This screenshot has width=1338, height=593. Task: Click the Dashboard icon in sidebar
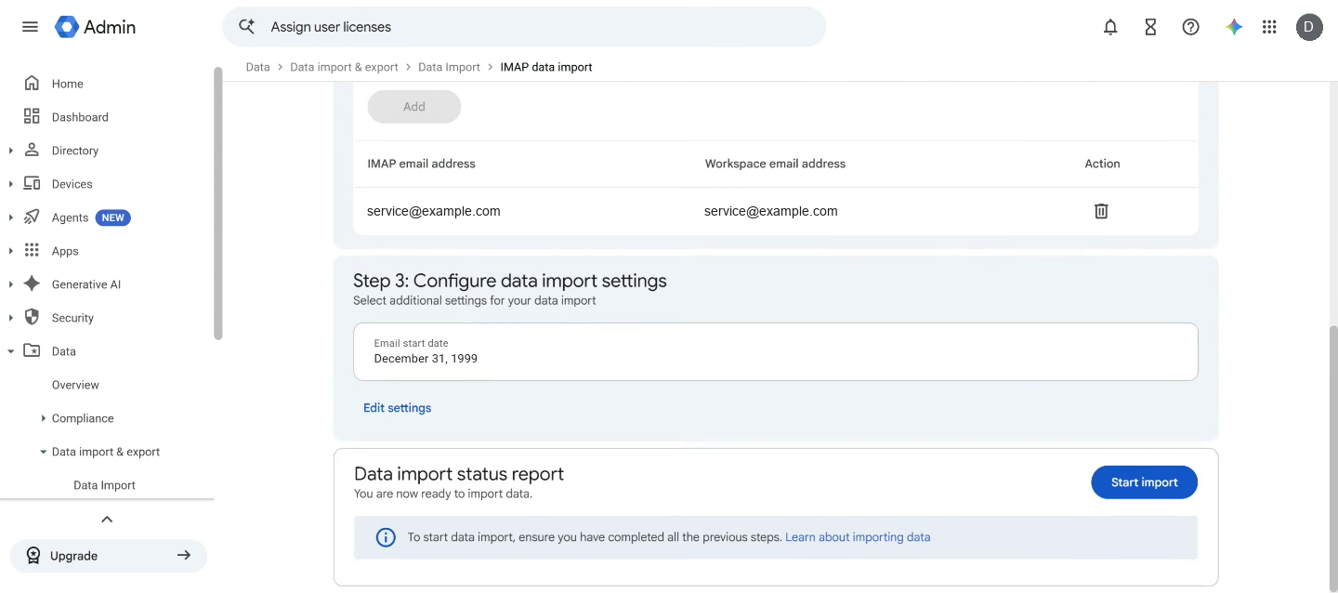tap(32, 116)
